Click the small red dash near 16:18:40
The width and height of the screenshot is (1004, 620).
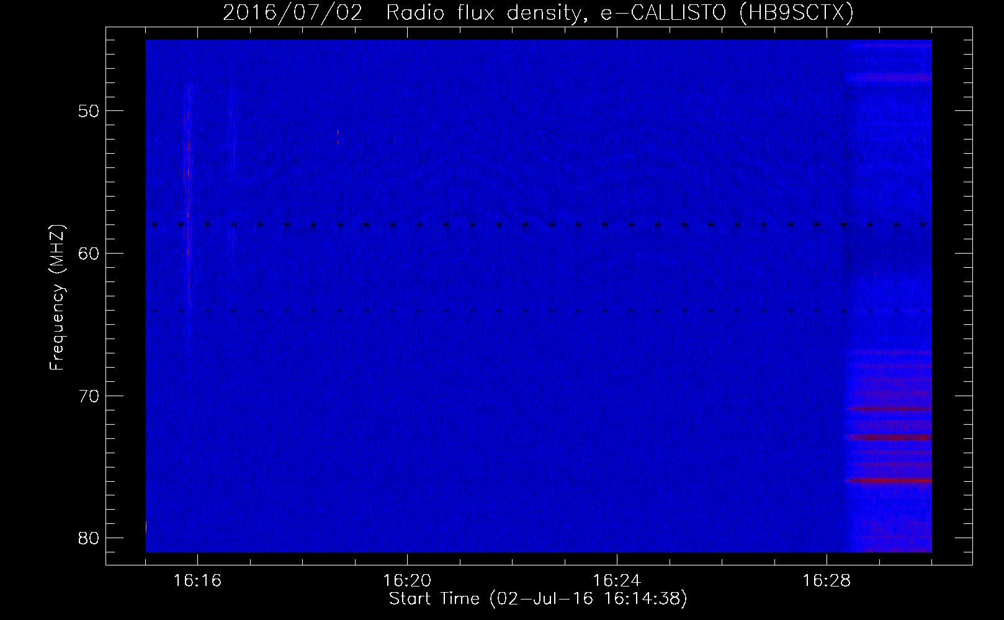click(338, 137)
